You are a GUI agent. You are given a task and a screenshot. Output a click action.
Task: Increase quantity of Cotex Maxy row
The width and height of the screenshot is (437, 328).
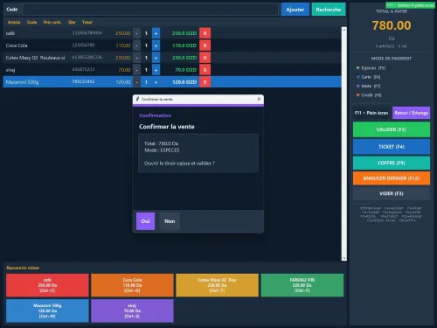pos(156,58)
